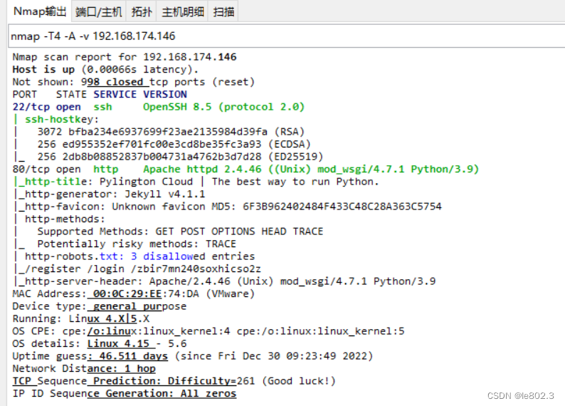565x406 pixels.
Task: Click the 'ssh-hostkey:' line
Action: click(56, 119)
